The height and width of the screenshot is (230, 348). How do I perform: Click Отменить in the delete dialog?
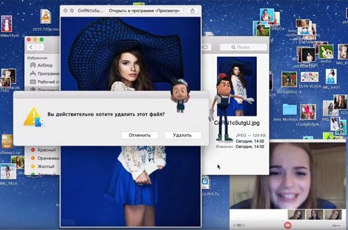click(140, 135)
